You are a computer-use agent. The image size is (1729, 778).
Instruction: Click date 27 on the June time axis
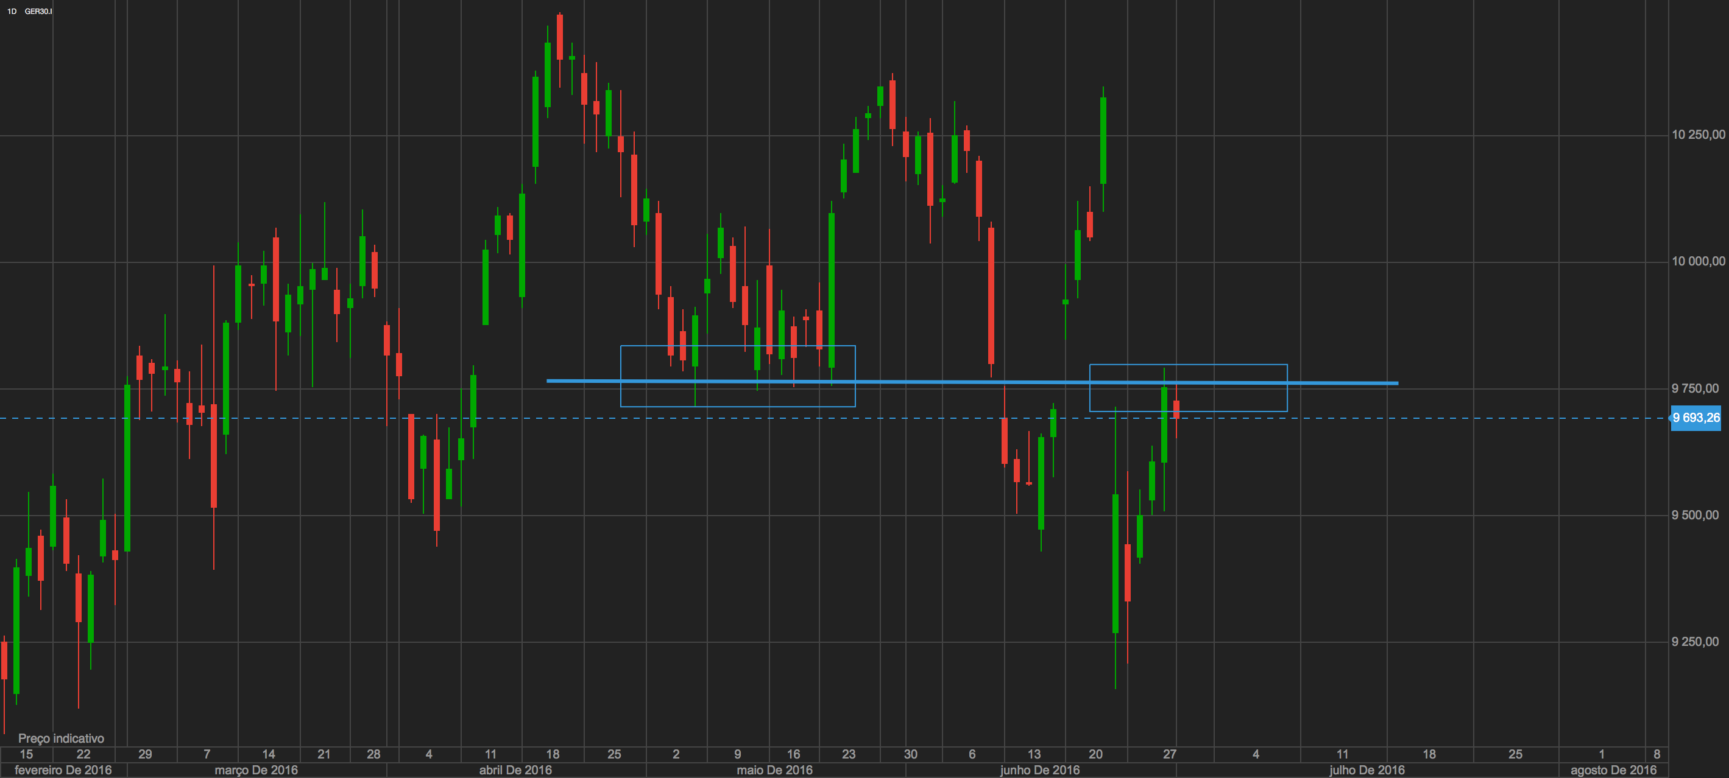point(1169,754)
